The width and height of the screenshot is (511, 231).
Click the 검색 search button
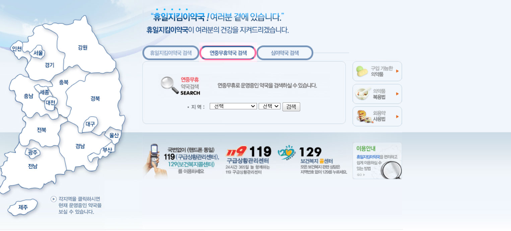[x=291, y=107]
